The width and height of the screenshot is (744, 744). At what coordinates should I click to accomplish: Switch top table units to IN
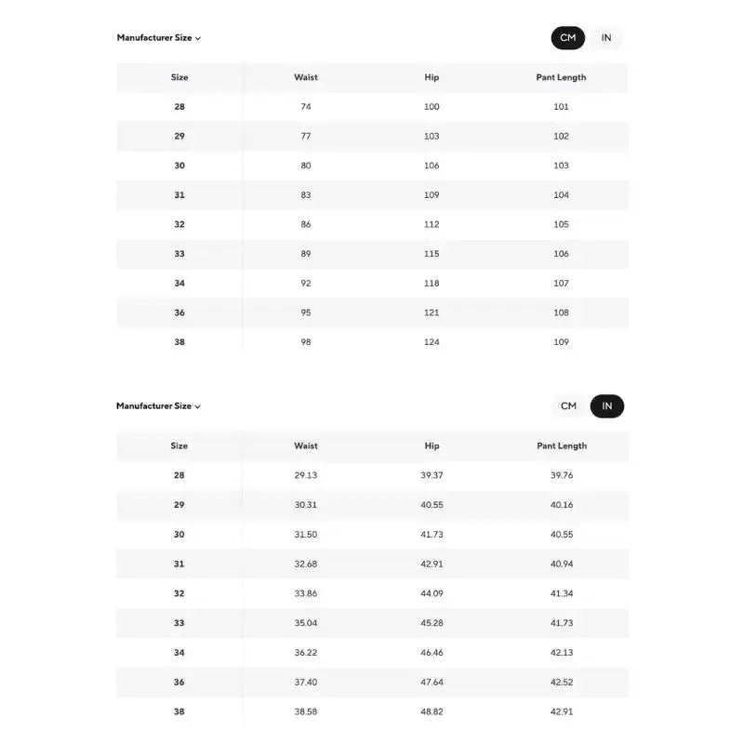606,38
